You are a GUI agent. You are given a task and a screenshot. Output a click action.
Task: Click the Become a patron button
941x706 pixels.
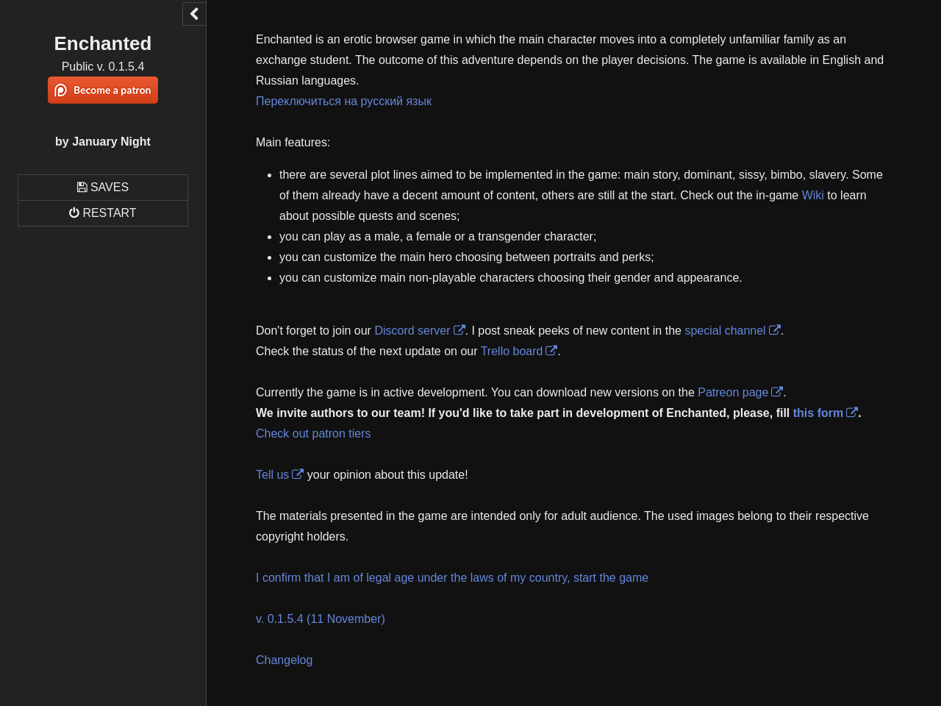[x=103, y=90]
